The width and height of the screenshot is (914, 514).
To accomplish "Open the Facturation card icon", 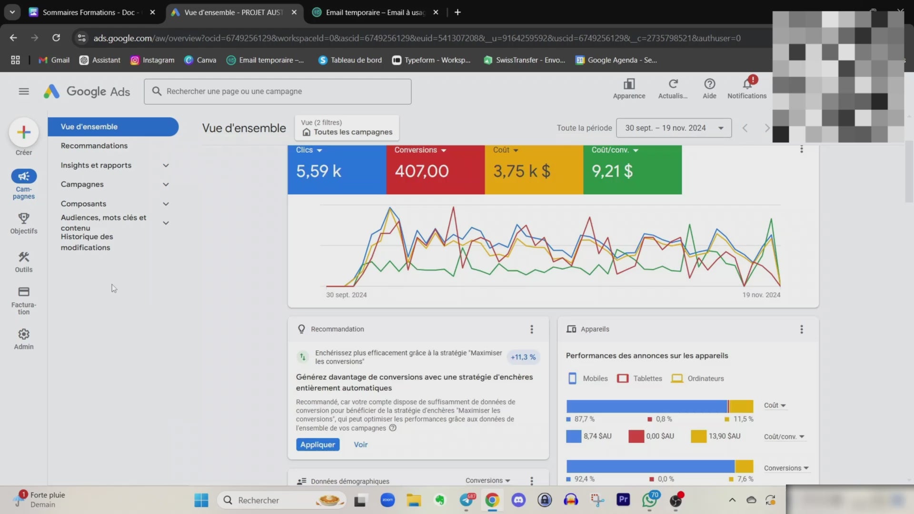I will pos(24,292).
